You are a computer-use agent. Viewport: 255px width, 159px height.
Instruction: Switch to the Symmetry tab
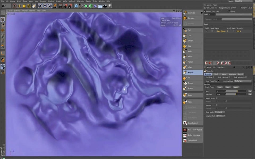tap(232, 74)
